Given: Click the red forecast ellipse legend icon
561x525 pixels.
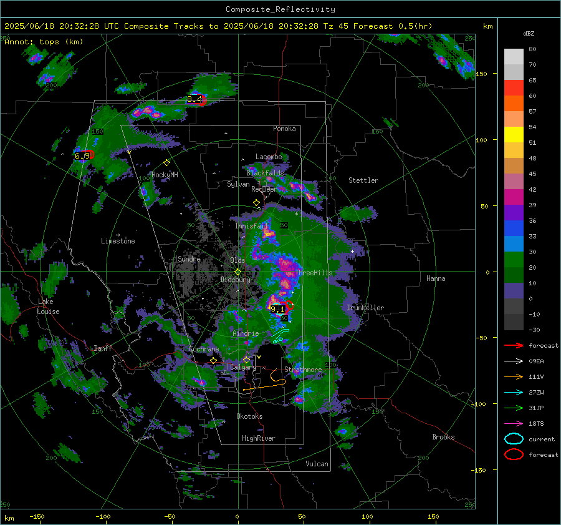Looking at the screenshot, I should pos(514,454).
